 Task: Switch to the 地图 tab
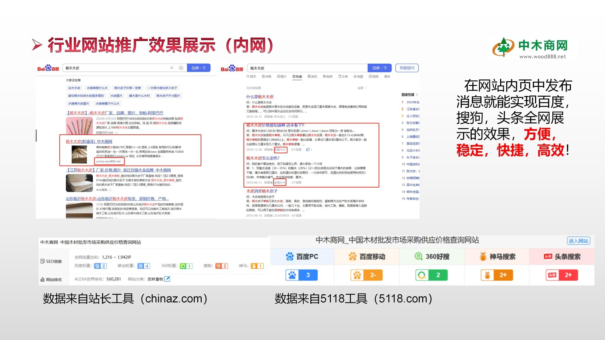[x=358, y=76]
